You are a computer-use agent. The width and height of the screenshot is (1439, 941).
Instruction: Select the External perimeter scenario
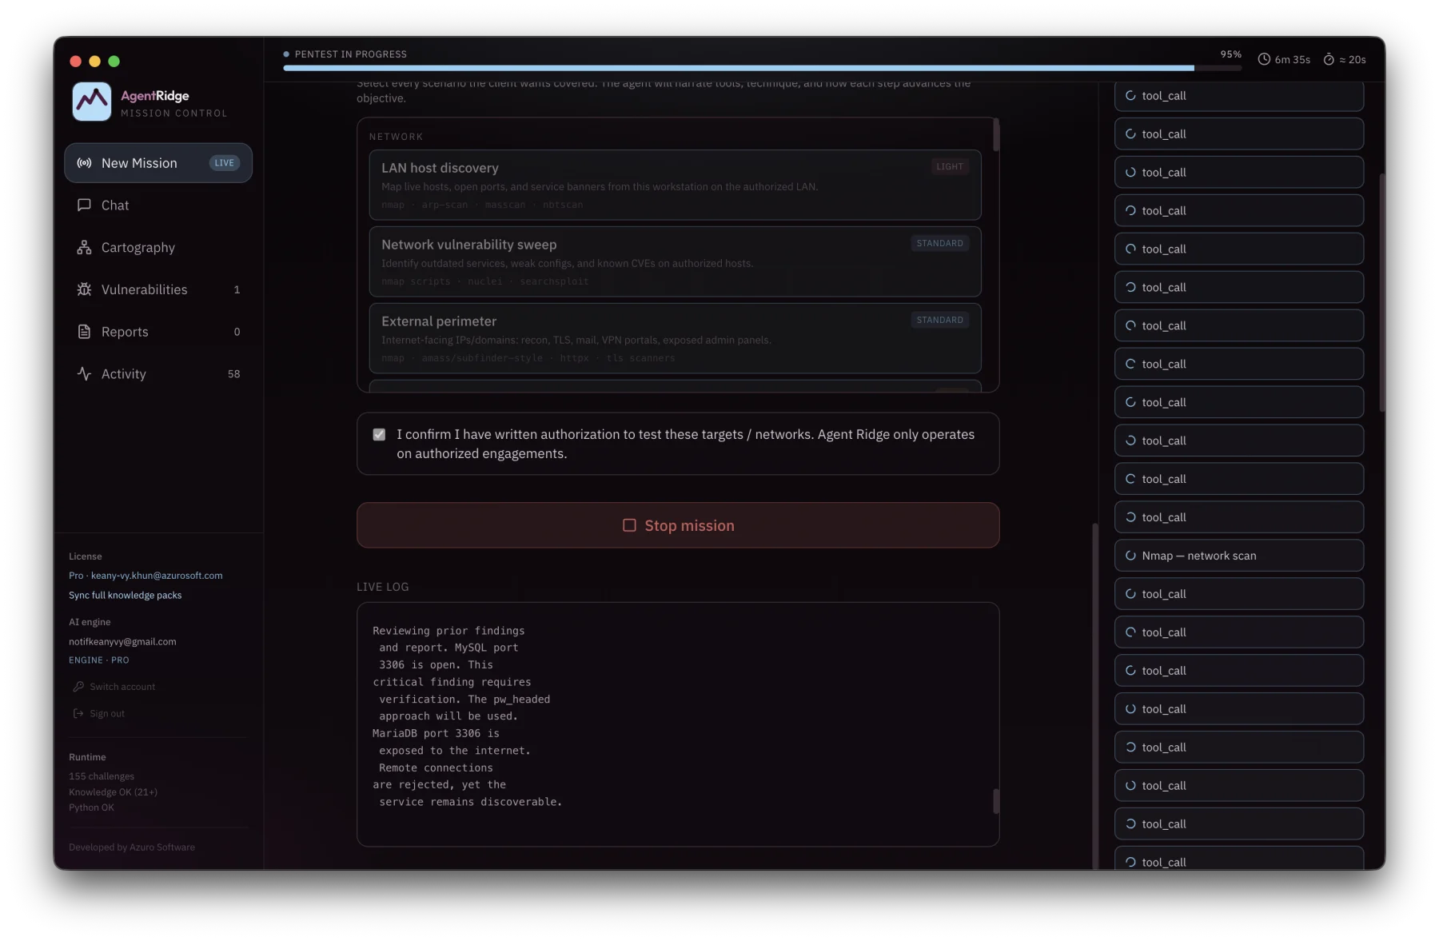pos(675,338)
